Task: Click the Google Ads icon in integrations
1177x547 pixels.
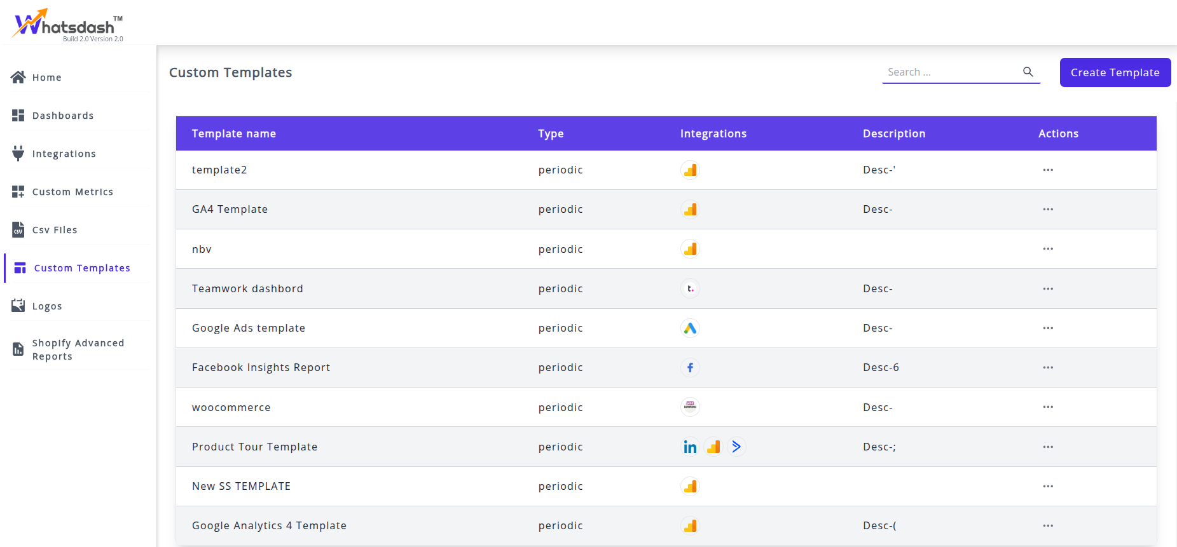Action: [x=690, y=328]
